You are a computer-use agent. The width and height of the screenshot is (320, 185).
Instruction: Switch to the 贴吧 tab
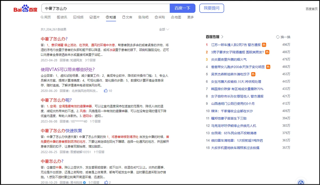pyautogui.click(x=143, y=17)
